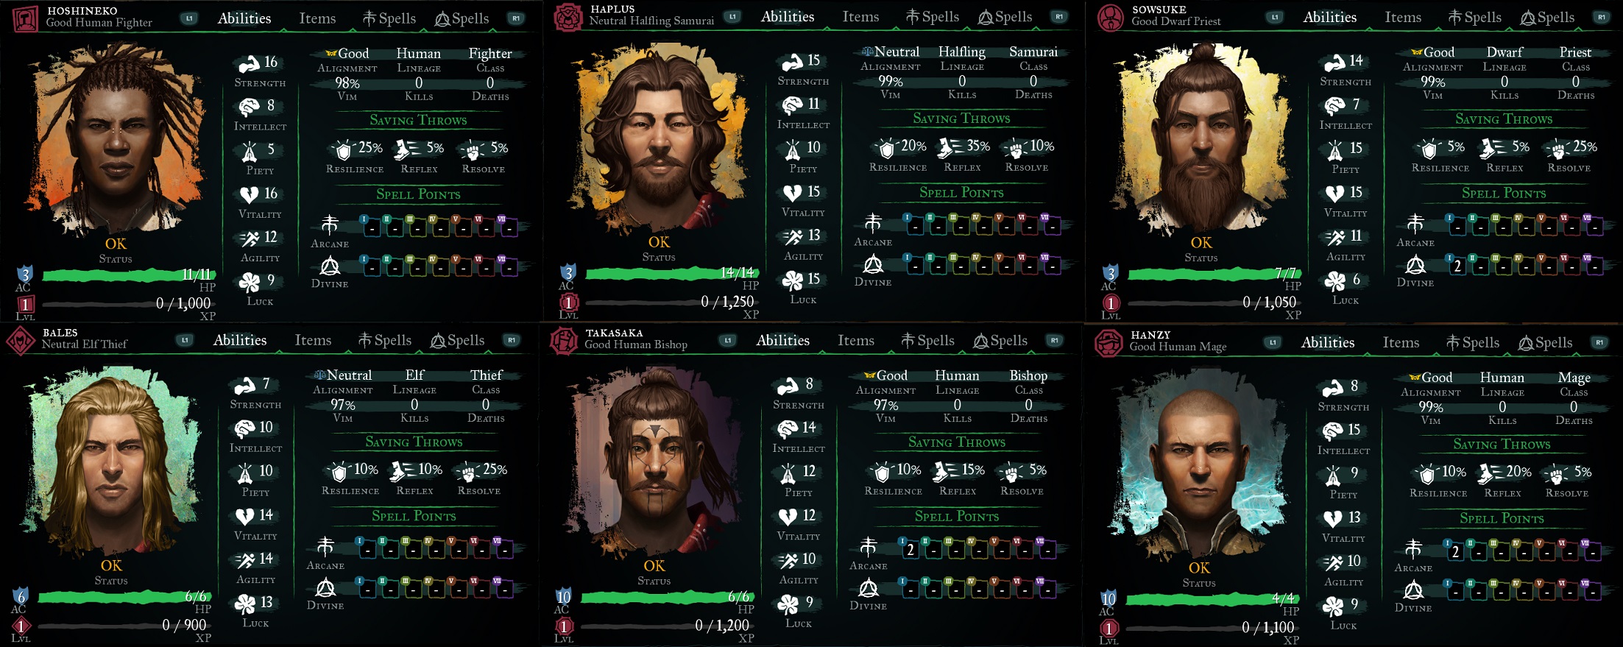
Task: Click Bales's Agility icon
Action: click(245, 560)
